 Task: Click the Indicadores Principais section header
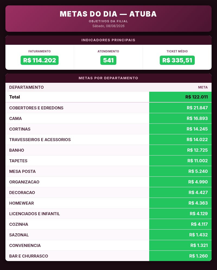click(108, 40)
